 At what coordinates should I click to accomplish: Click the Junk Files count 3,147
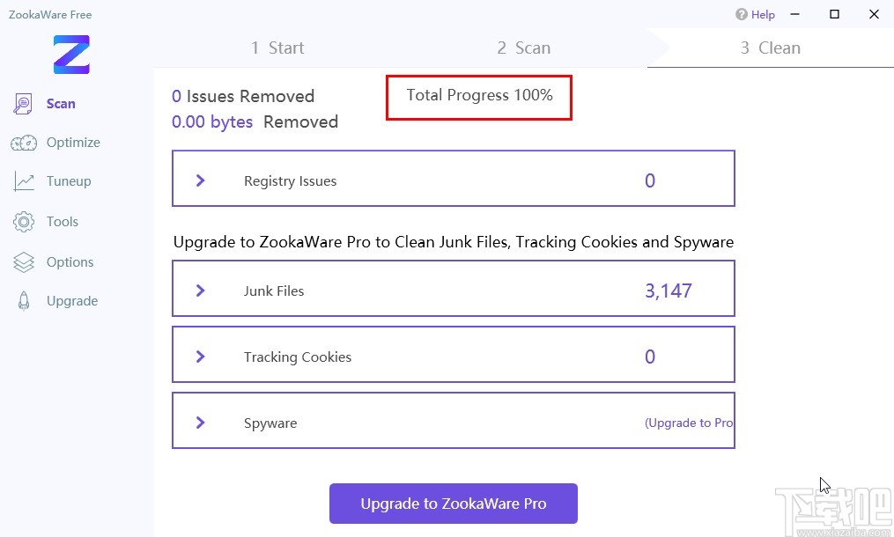pyautogui.click(x=669, y=291)
